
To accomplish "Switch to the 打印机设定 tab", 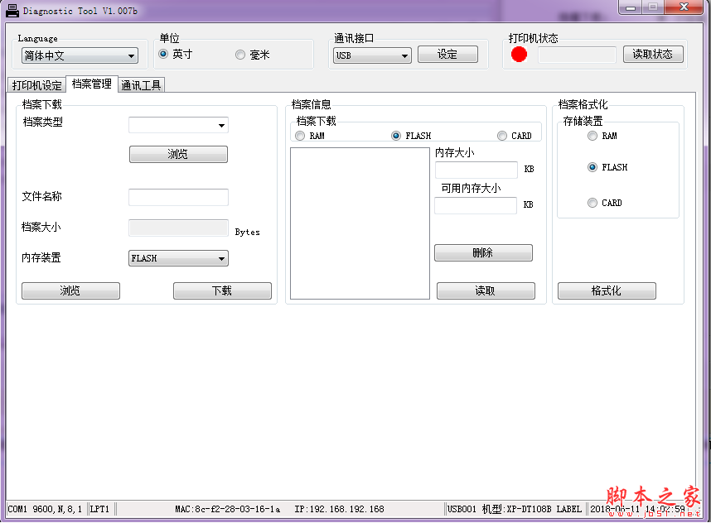I will coord(36,84).
